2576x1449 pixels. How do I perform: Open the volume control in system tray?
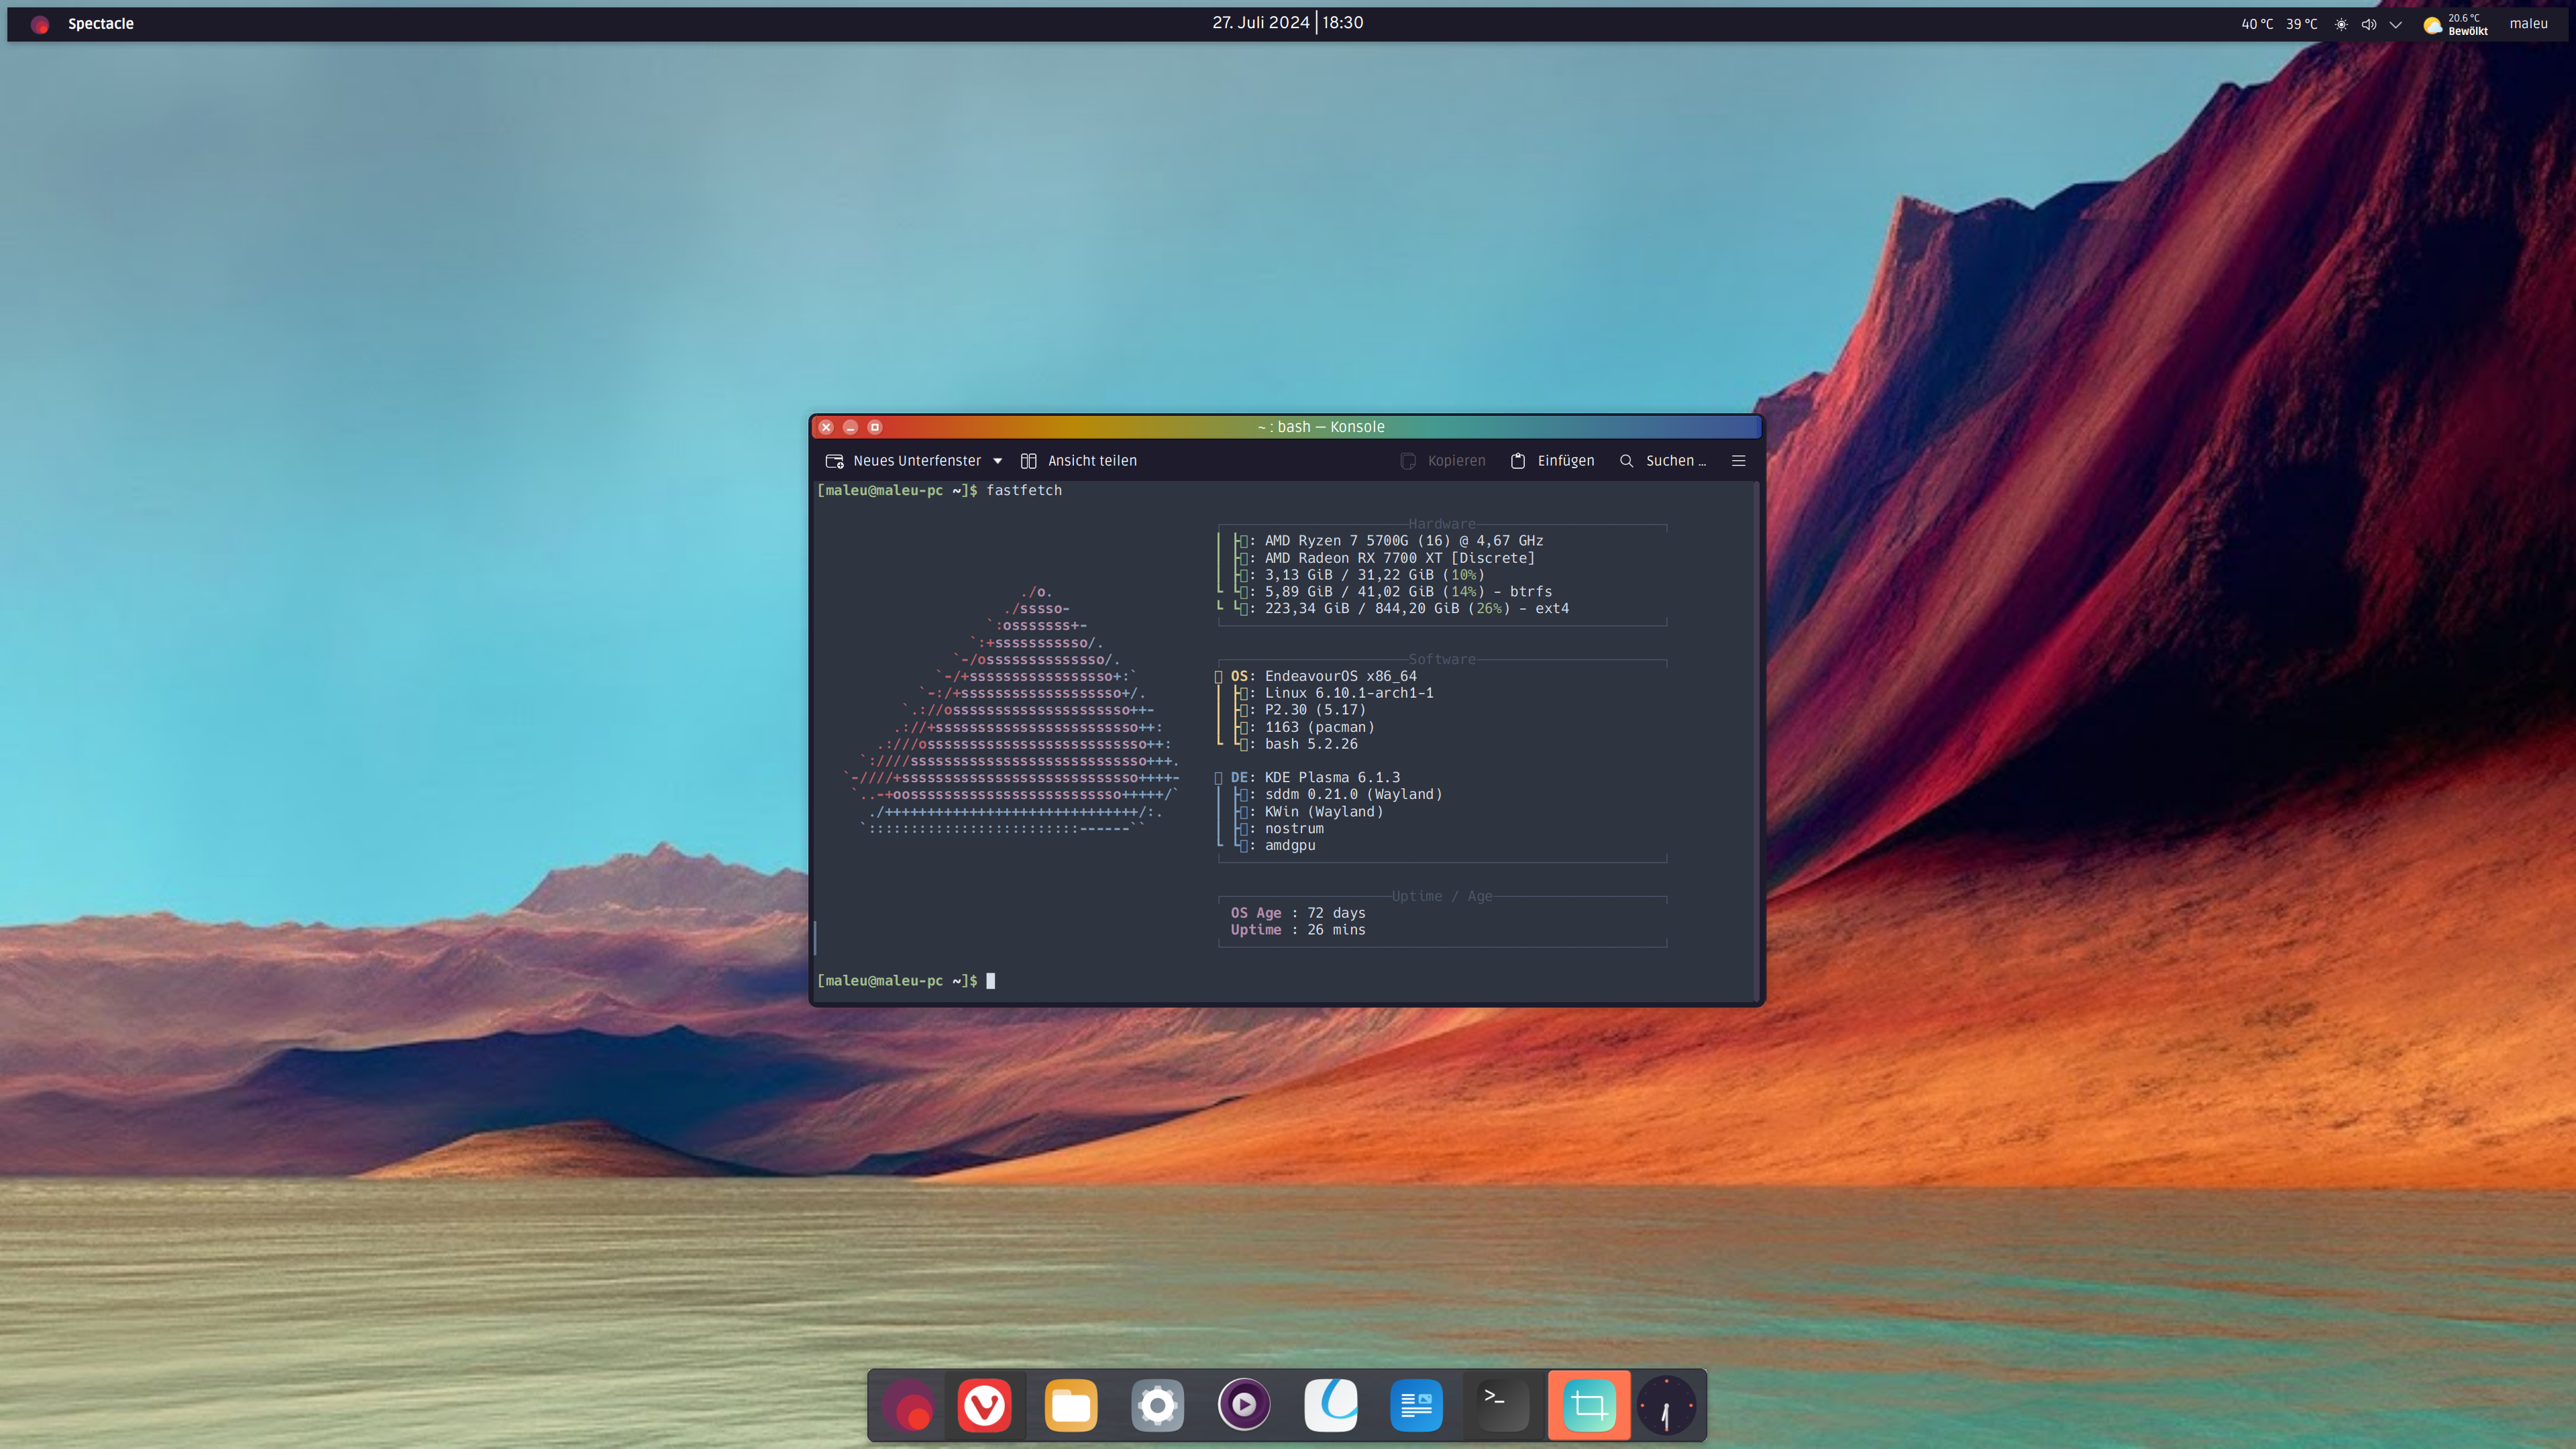pos(2368,24)
